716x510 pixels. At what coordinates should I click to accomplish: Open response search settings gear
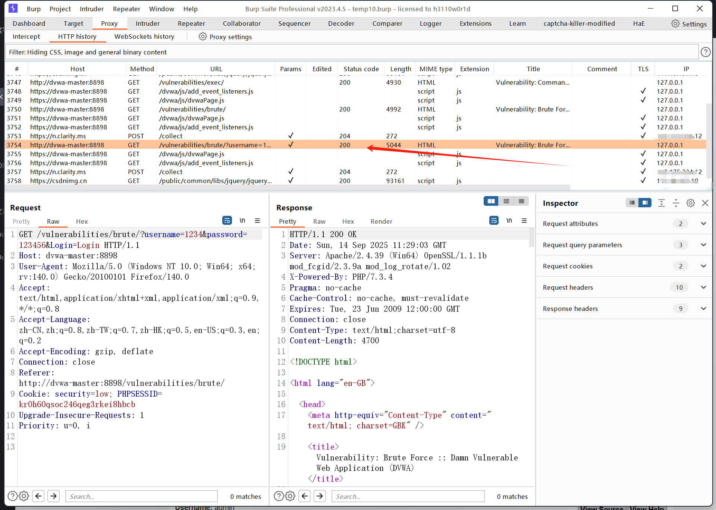click(x=290, y=496)
